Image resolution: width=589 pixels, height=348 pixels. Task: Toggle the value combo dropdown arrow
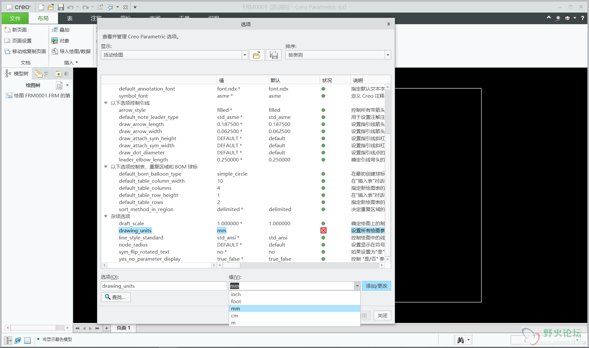357,286
